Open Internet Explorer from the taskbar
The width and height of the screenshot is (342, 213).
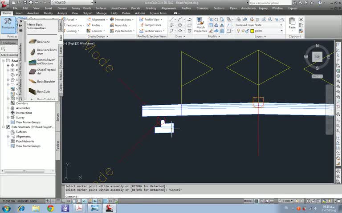[x=21, y=208]
